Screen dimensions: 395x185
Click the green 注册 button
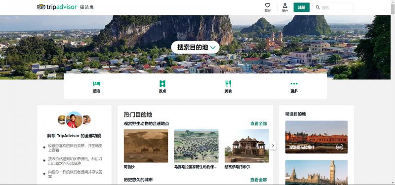point(302,7)
